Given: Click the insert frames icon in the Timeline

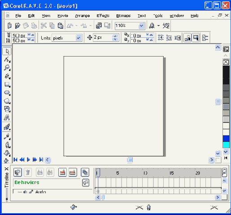Looking at the screenshot, I should pos(62,172).
